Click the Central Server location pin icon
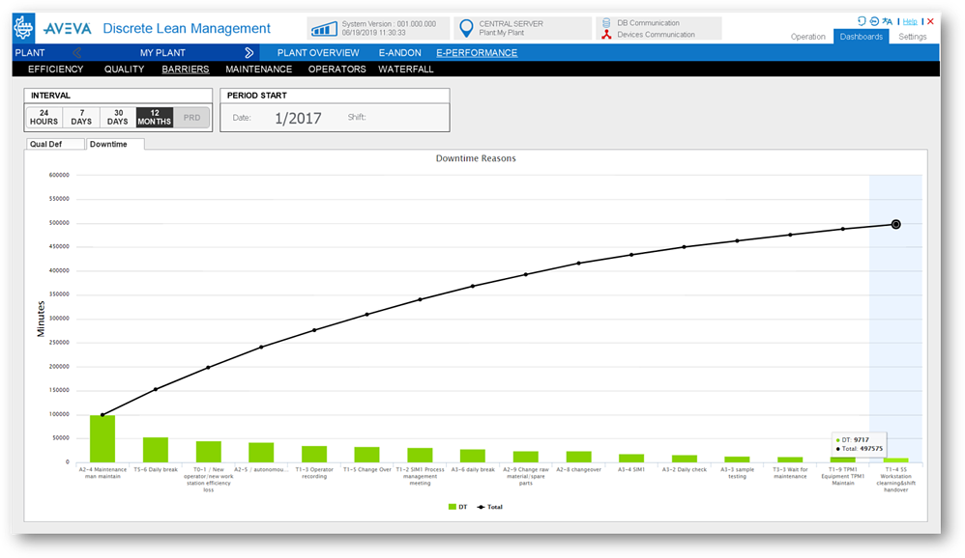 click(466, 29)
